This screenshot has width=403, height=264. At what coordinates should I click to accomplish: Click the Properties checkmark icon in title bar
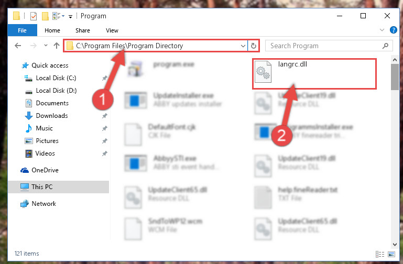[34, 16]
